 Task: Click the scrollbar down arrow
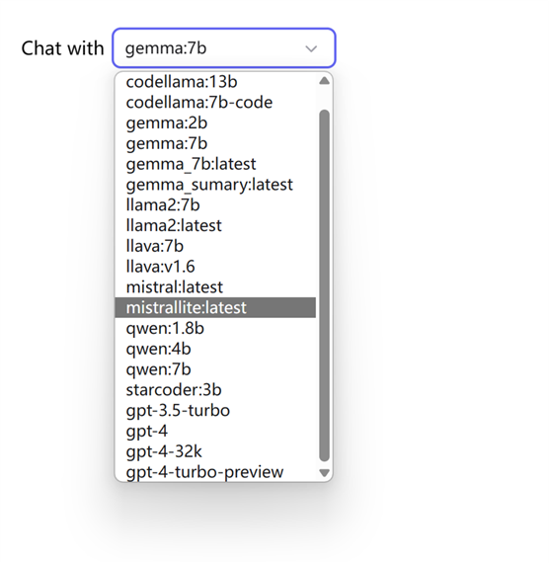(x=324, y=473)
